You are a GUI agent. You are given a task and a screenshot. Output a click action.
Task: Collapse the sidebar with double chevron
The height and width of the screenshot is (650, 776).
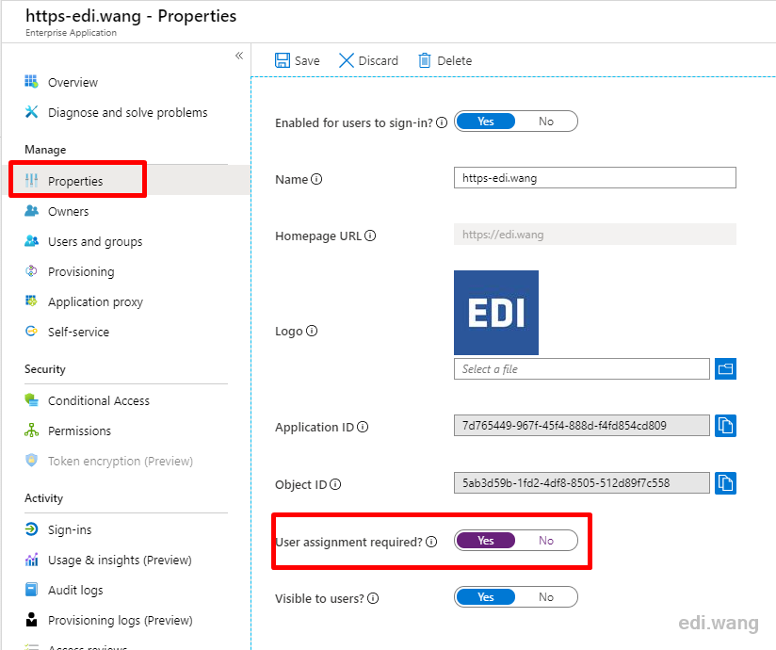239,56
